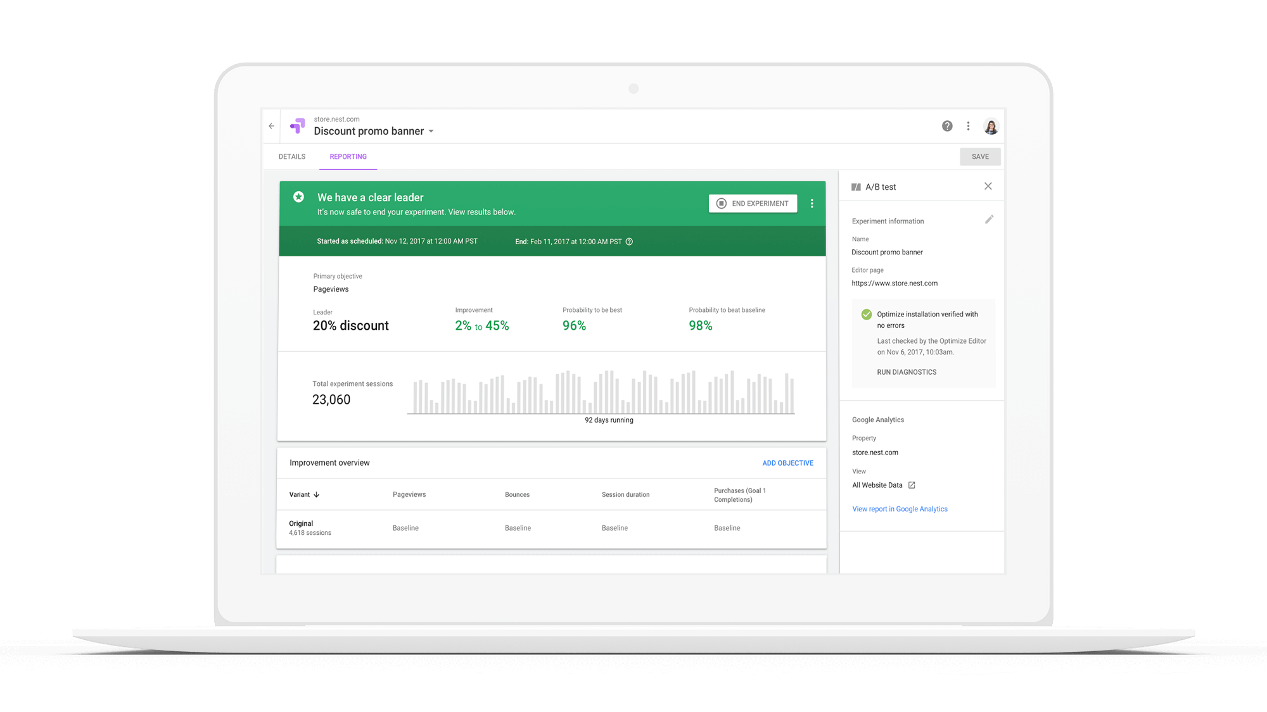This screenshot has width=1267, height=712.
Task: Click the Purchases (Goal 1 Completions) header
Action: 740,495
